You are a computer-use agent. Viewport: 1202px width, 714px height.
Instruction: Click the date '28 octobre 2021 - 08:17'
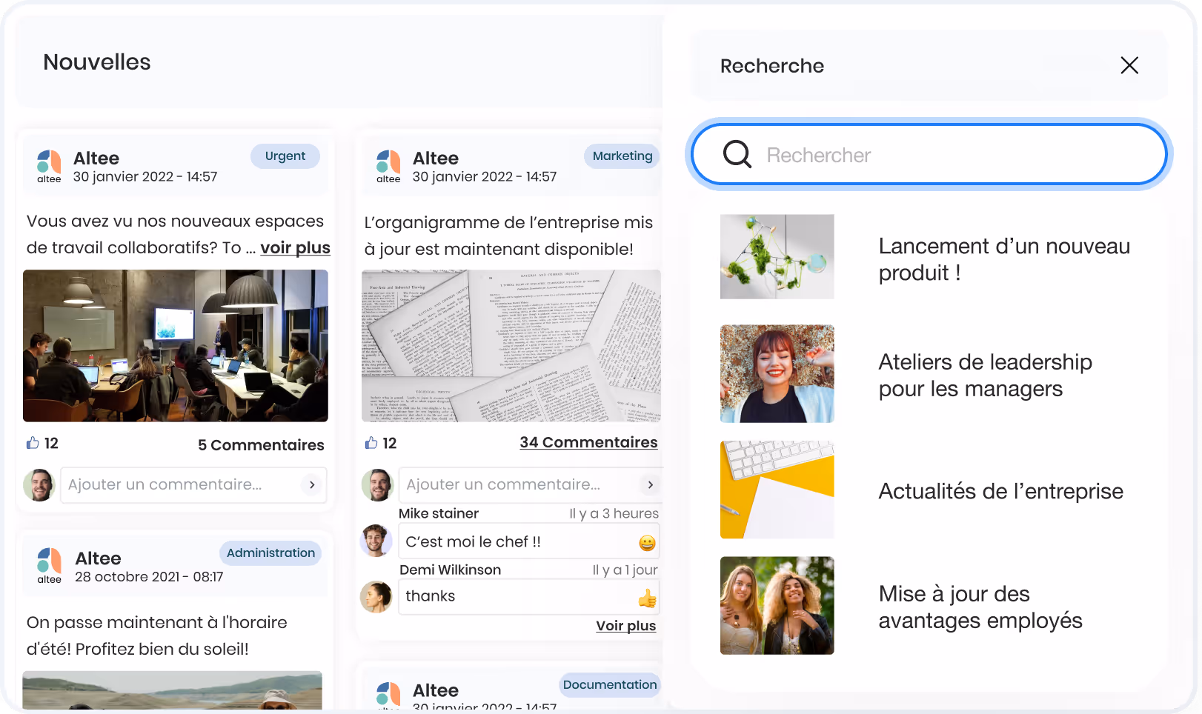click(149, 576)
